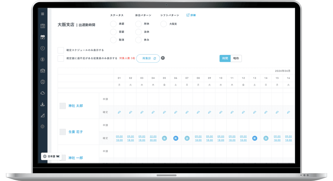Open the download icon in sidebar
Viewport: 333px width, 181px height.
[43, 104]
